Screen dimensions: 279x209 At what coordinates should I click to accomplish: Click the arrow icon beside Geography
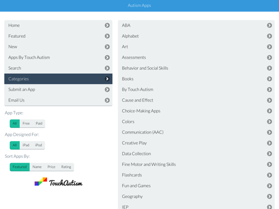pos(269,196)
